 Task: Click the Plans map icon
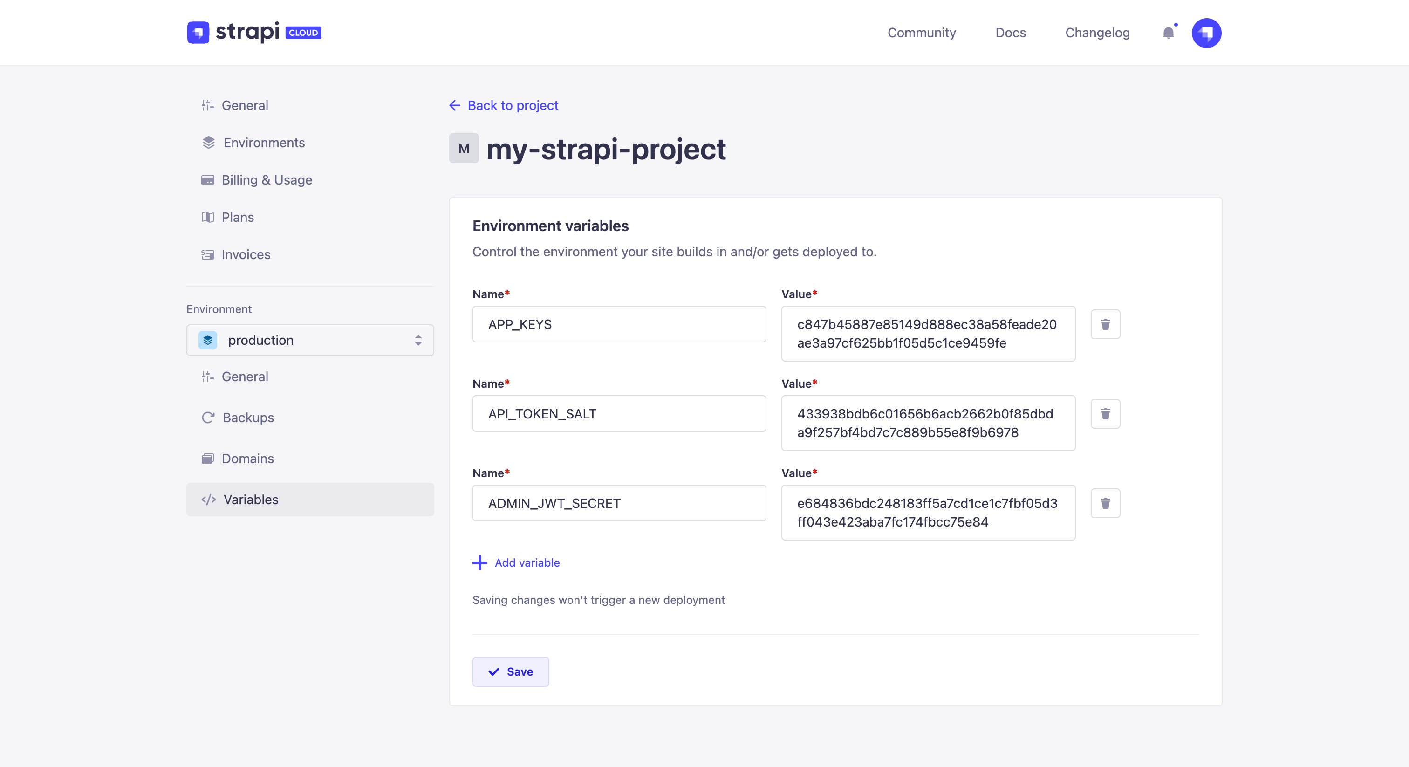tap(207, 217)
